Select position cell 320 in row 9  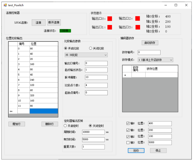(44, 95)
